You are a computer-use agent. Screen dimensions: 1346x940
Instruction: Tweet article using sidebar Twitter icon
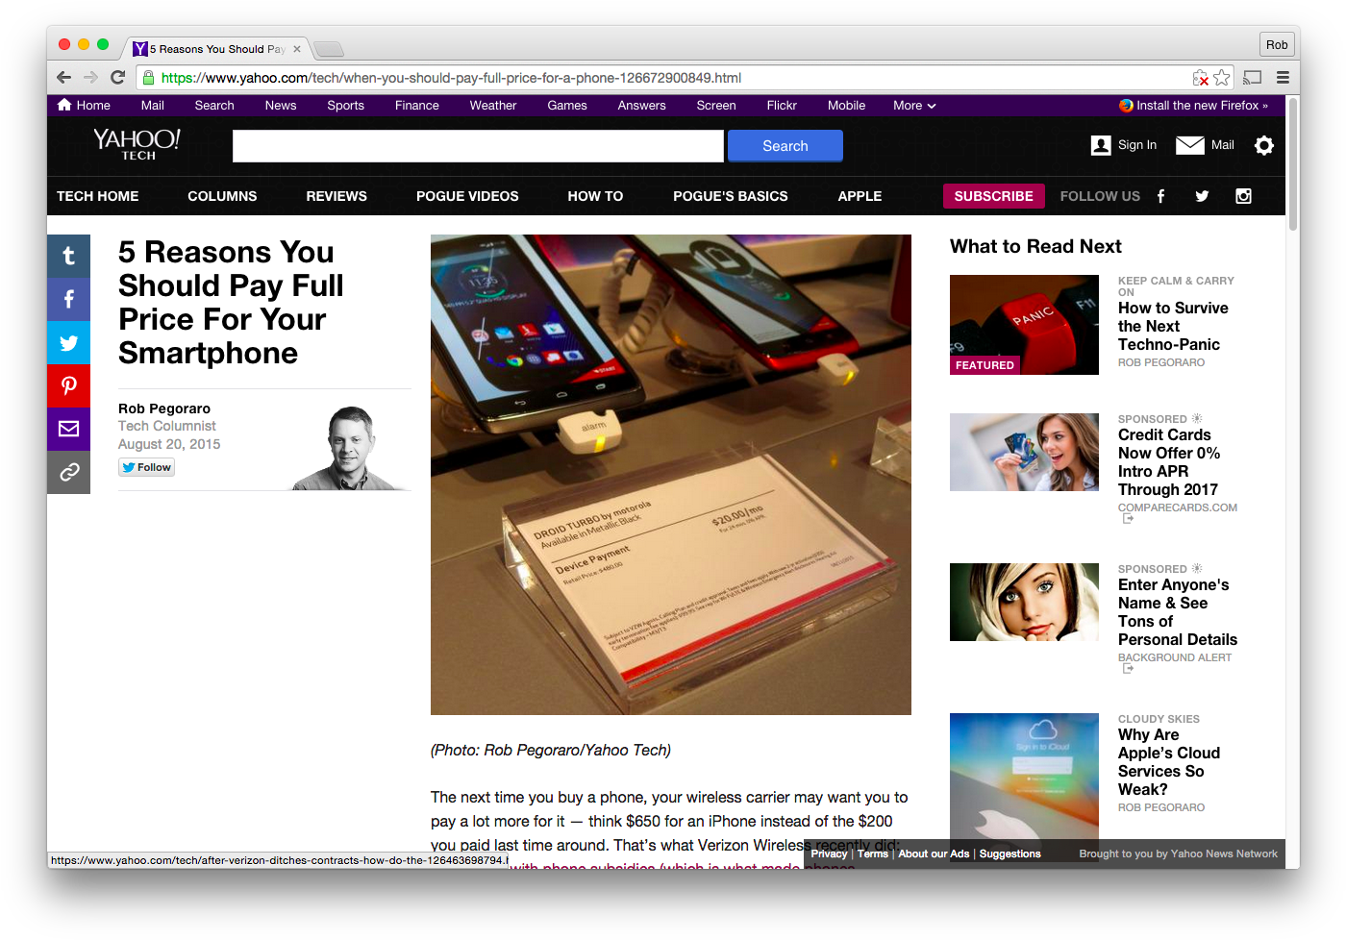(68, 342)
